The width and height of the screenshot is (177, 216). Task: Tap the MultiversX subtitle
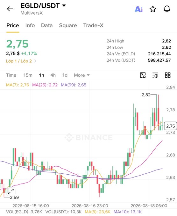click(32, 13)
